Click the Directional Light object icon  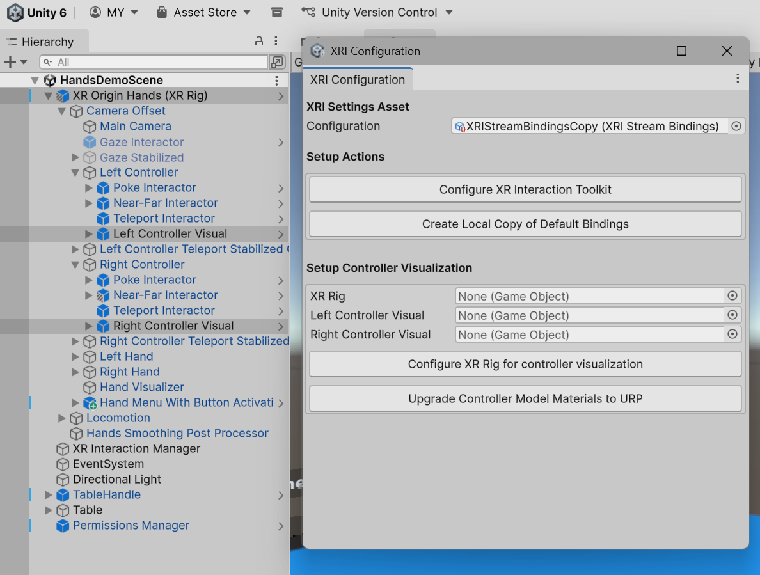coord(63,480)
